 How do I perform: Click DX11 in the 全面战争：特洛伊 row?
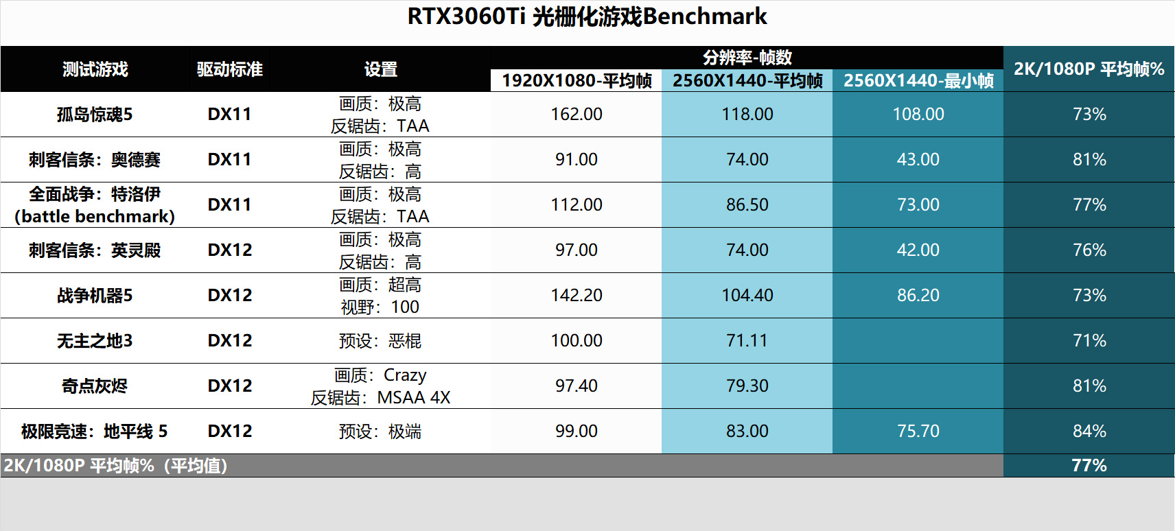click(230, 205)
